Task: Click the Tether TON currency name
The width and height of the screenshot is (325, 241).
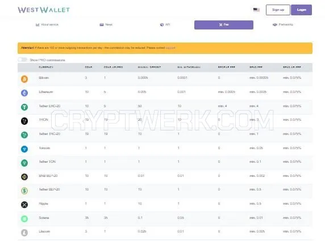Action: (x=47, y=162)
